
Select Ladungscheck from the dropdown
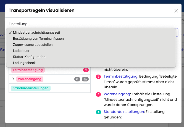pos(24,63)
